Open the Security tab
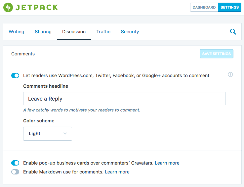This screenshot has width=244, height=187. tap(130, 32)
